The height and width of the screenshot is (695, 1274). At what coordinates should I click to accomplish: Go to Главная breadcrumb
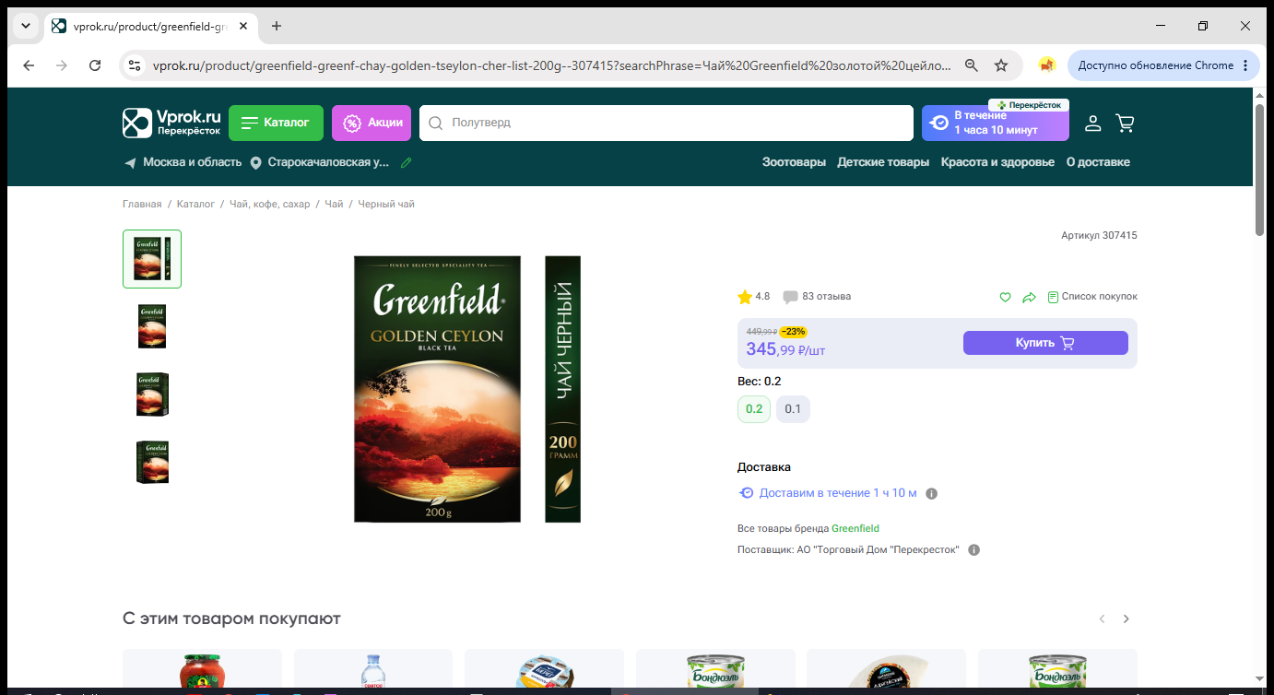tap(142, 204)
